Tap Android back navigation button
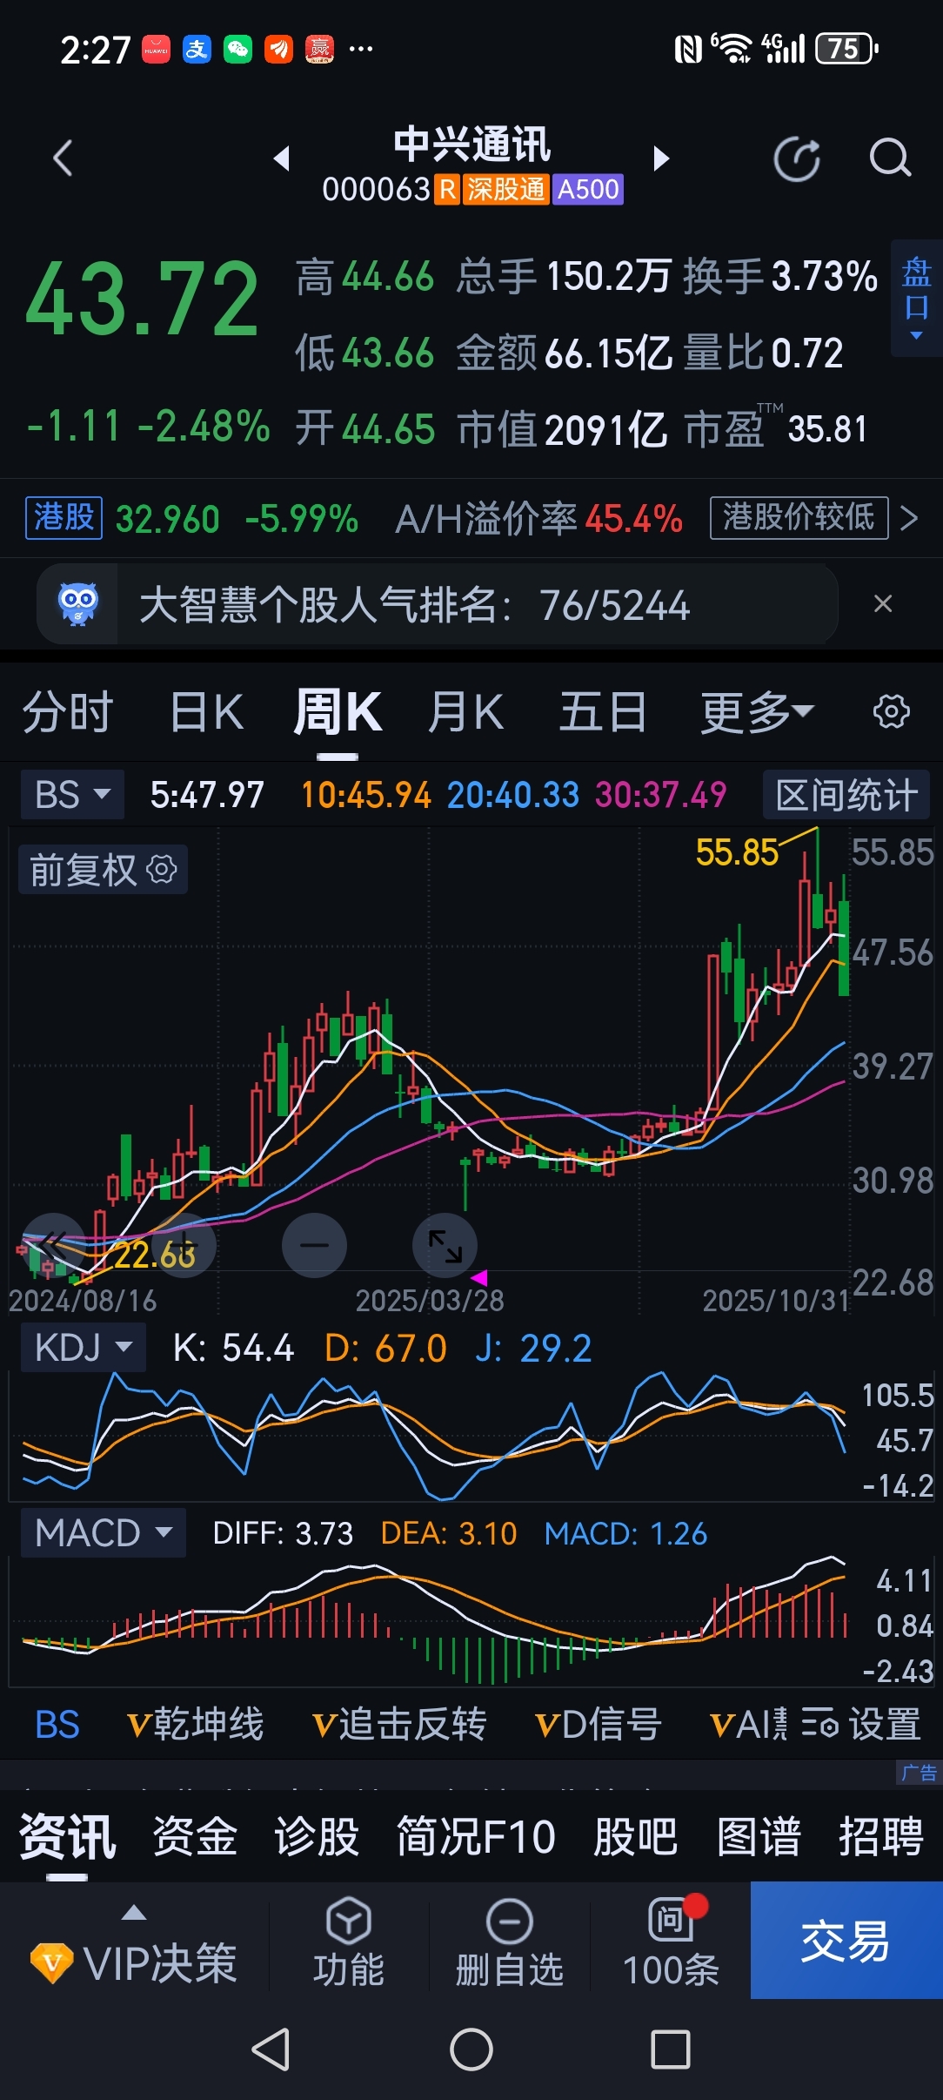Viewport: 943px width, 2100px height. tap(271, 2050)
